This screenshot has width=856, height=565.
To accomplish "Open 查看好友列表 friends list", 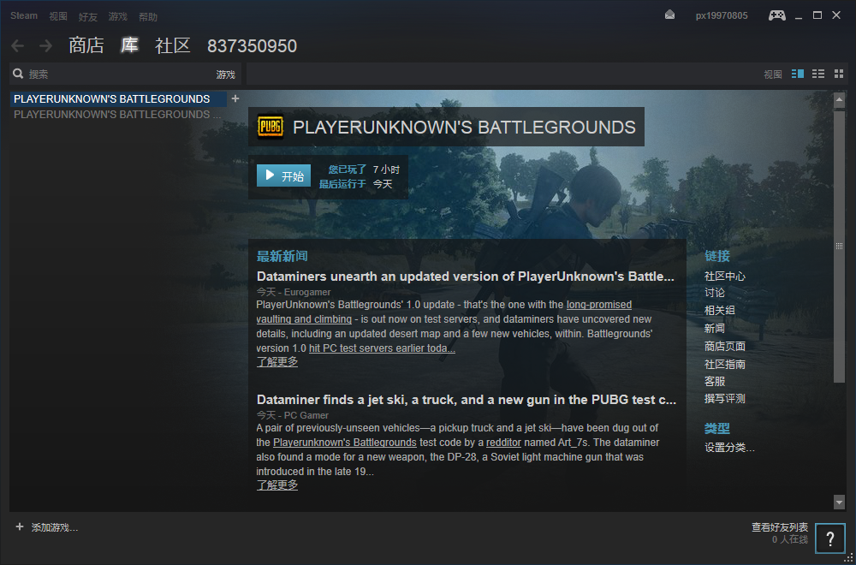I will [780, 526].
